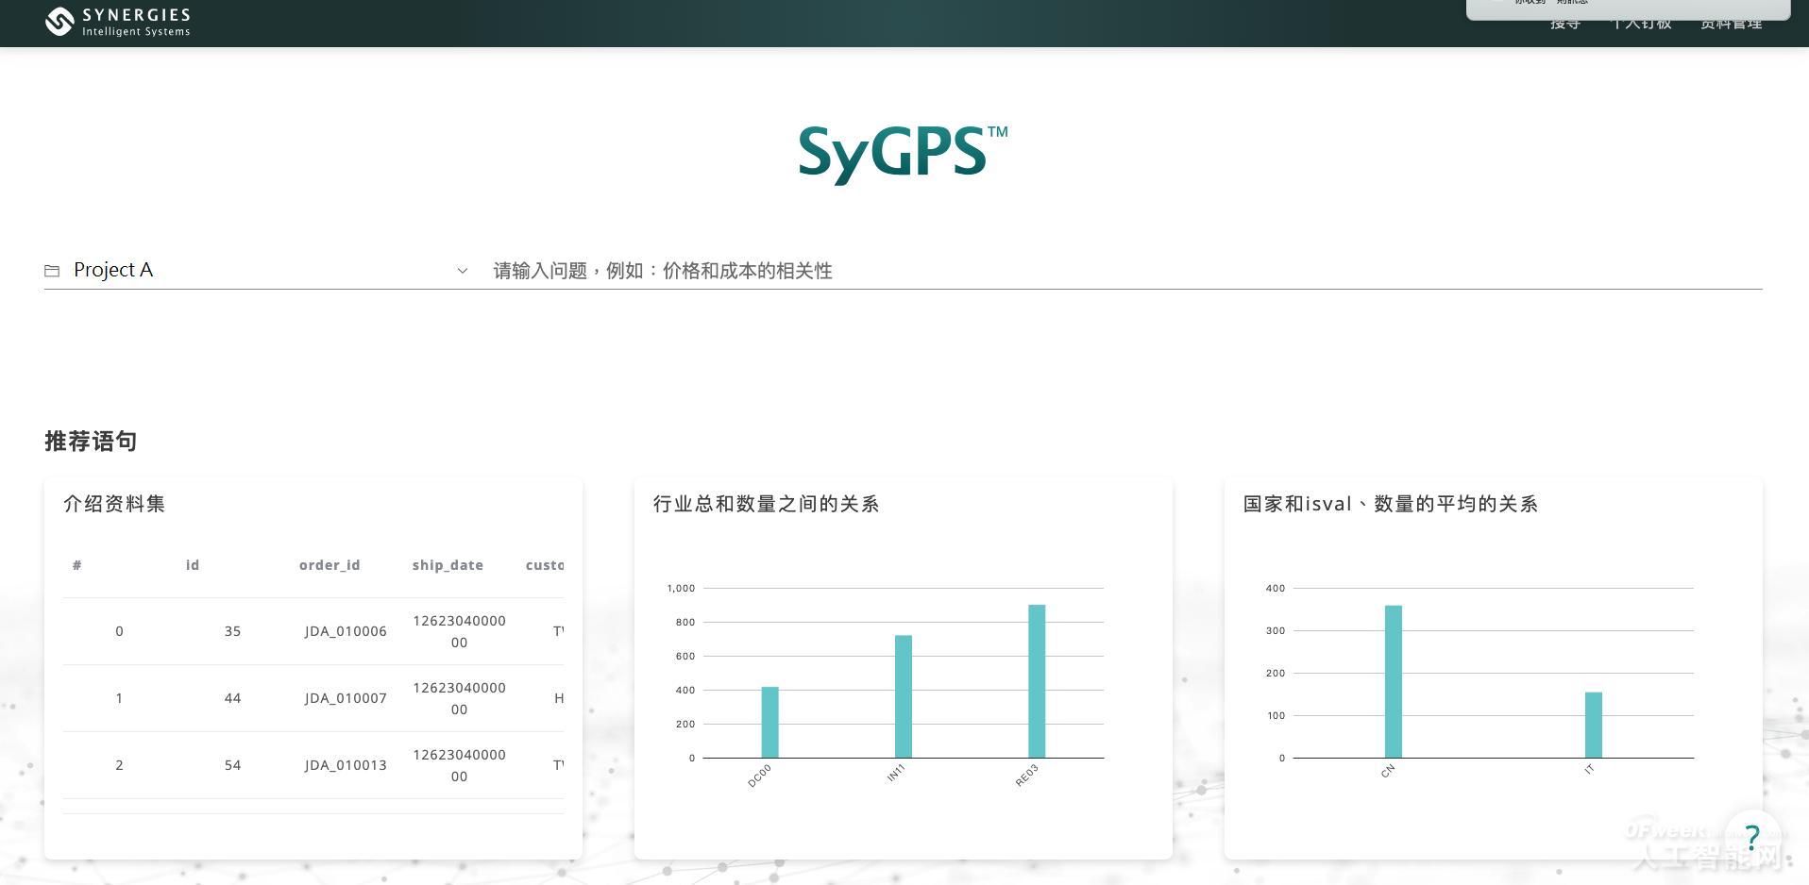
Task: Click id cell 44
Action: click(232, 698)
